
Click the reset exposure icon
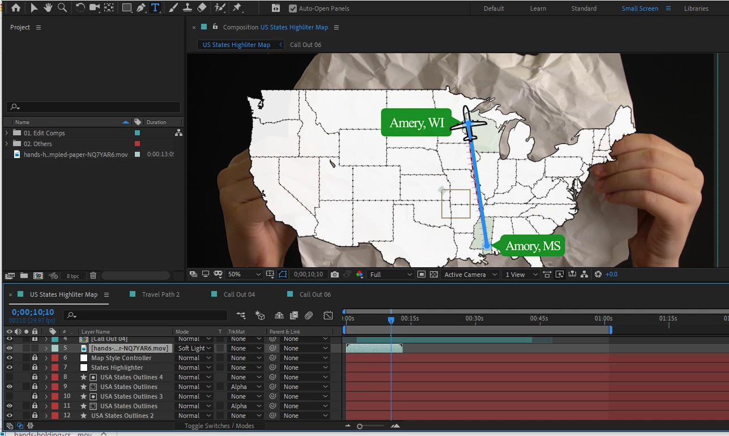click(x=598, y=274)
